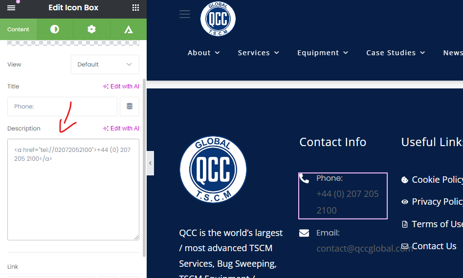This screenshot has width=463, height=278.
Task: Click the Email: icon box title
Action: pos(328,233)
